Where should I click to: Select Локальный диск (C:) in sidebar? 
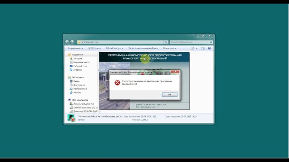point(82,104)
